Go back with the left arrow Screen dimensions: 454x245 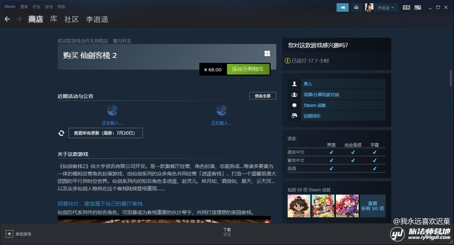coord(7,19)
